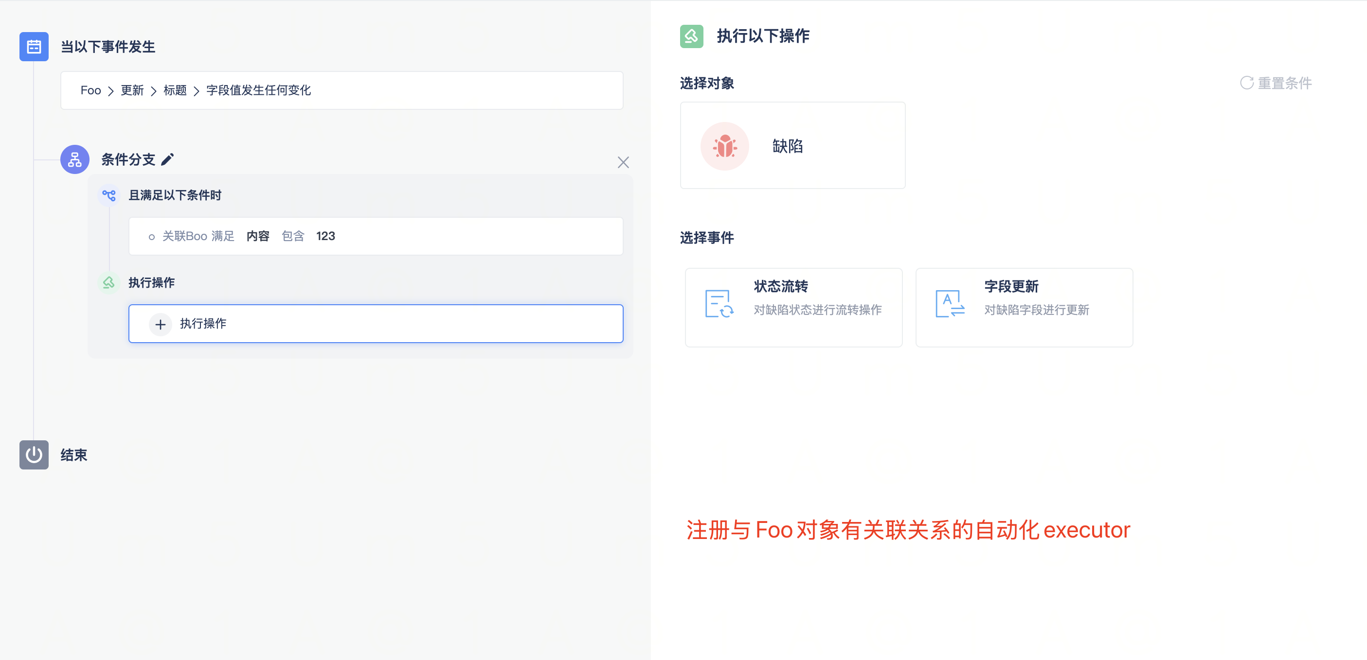Click the 字段值发生任何变化 breadcrumb segment
This screenshot has width=1367, height=660.
coord(258,91)
